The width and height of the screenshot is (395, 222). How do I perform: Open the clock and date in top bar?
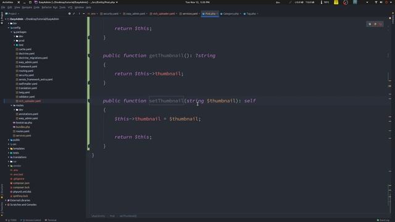[197, 2]
